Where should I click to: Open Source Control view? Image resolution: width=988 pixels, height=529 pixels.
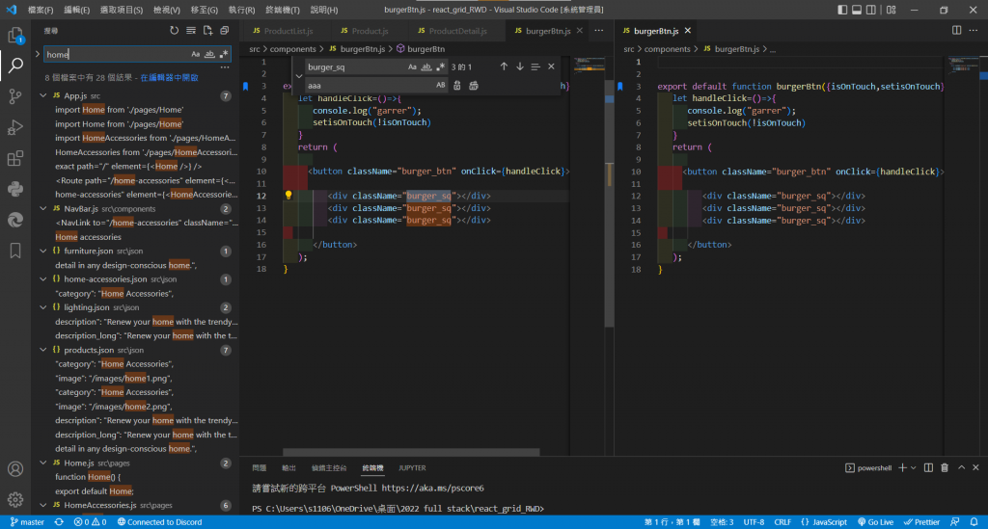point(15,95)
